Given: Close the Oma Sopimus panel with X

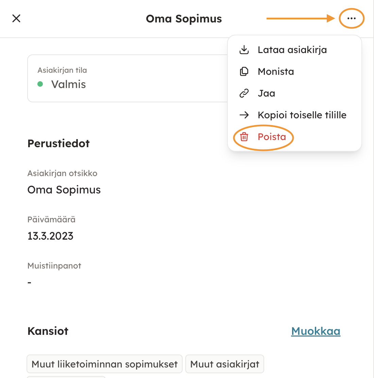Looking at the screenshot, I should 16,18.
